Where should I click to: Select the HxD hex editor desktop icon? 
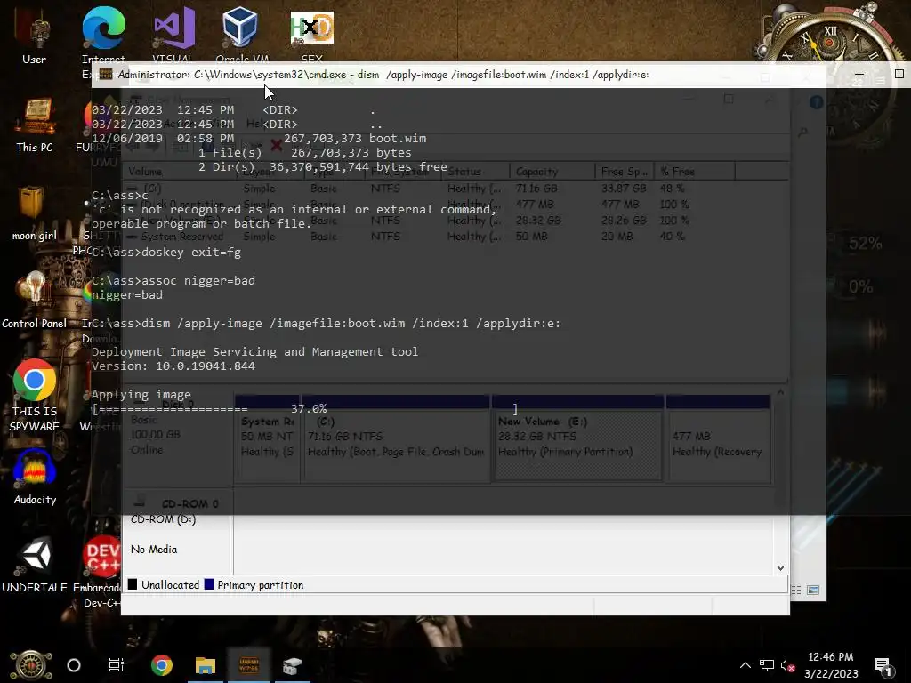pos(312,35)
